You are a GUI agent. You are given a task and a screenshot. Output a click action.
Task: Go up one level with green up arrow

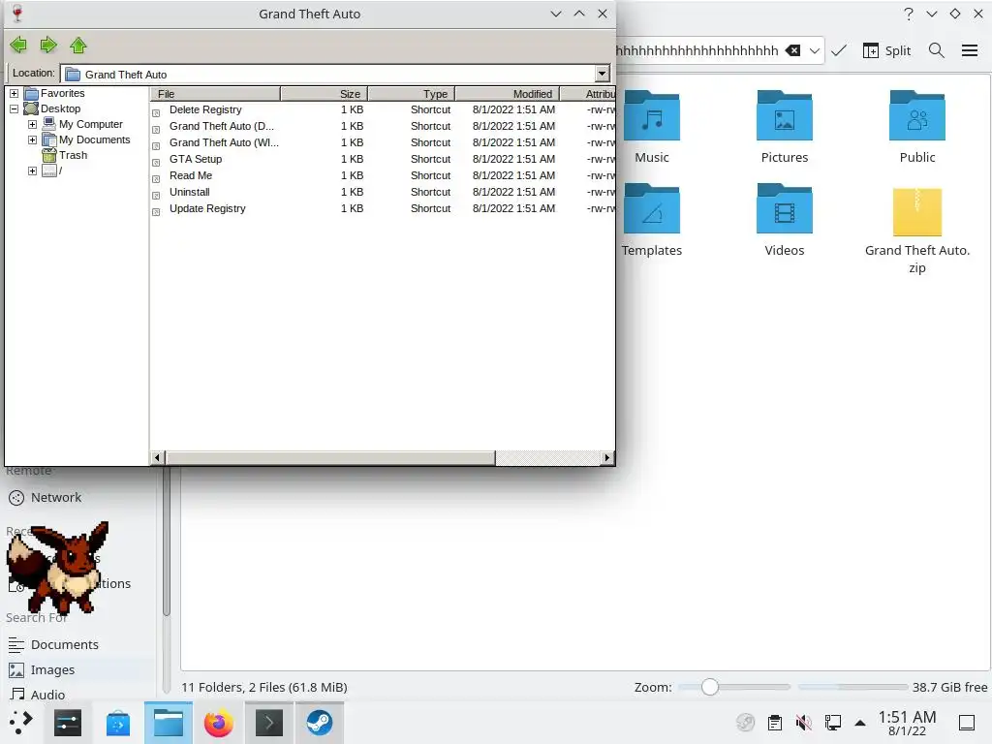[x=77, y=45]
